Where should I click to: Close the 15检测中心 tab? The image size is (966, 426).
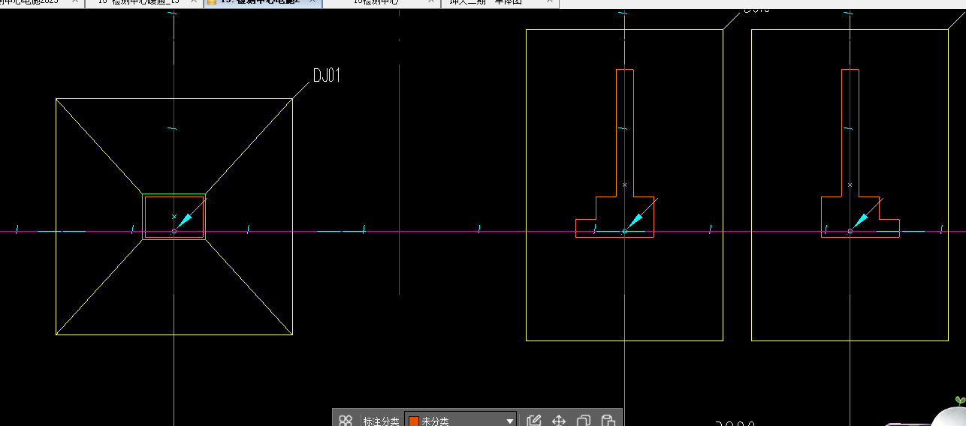click(431, 2)
